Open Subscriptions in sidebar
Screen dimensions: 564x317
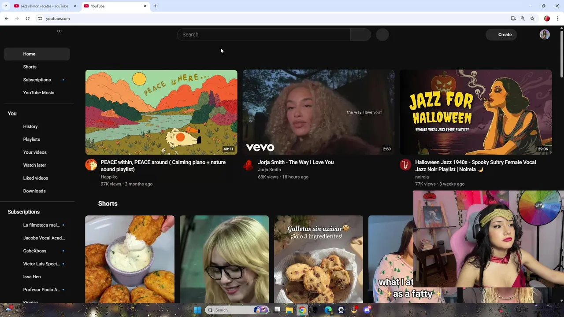[x=37, y=80]
